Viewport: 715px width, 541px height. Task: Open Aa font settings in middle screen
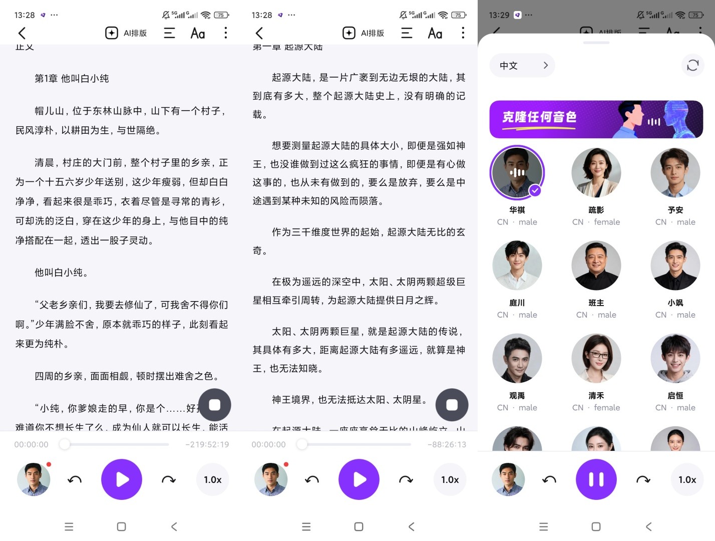(435, 34)
